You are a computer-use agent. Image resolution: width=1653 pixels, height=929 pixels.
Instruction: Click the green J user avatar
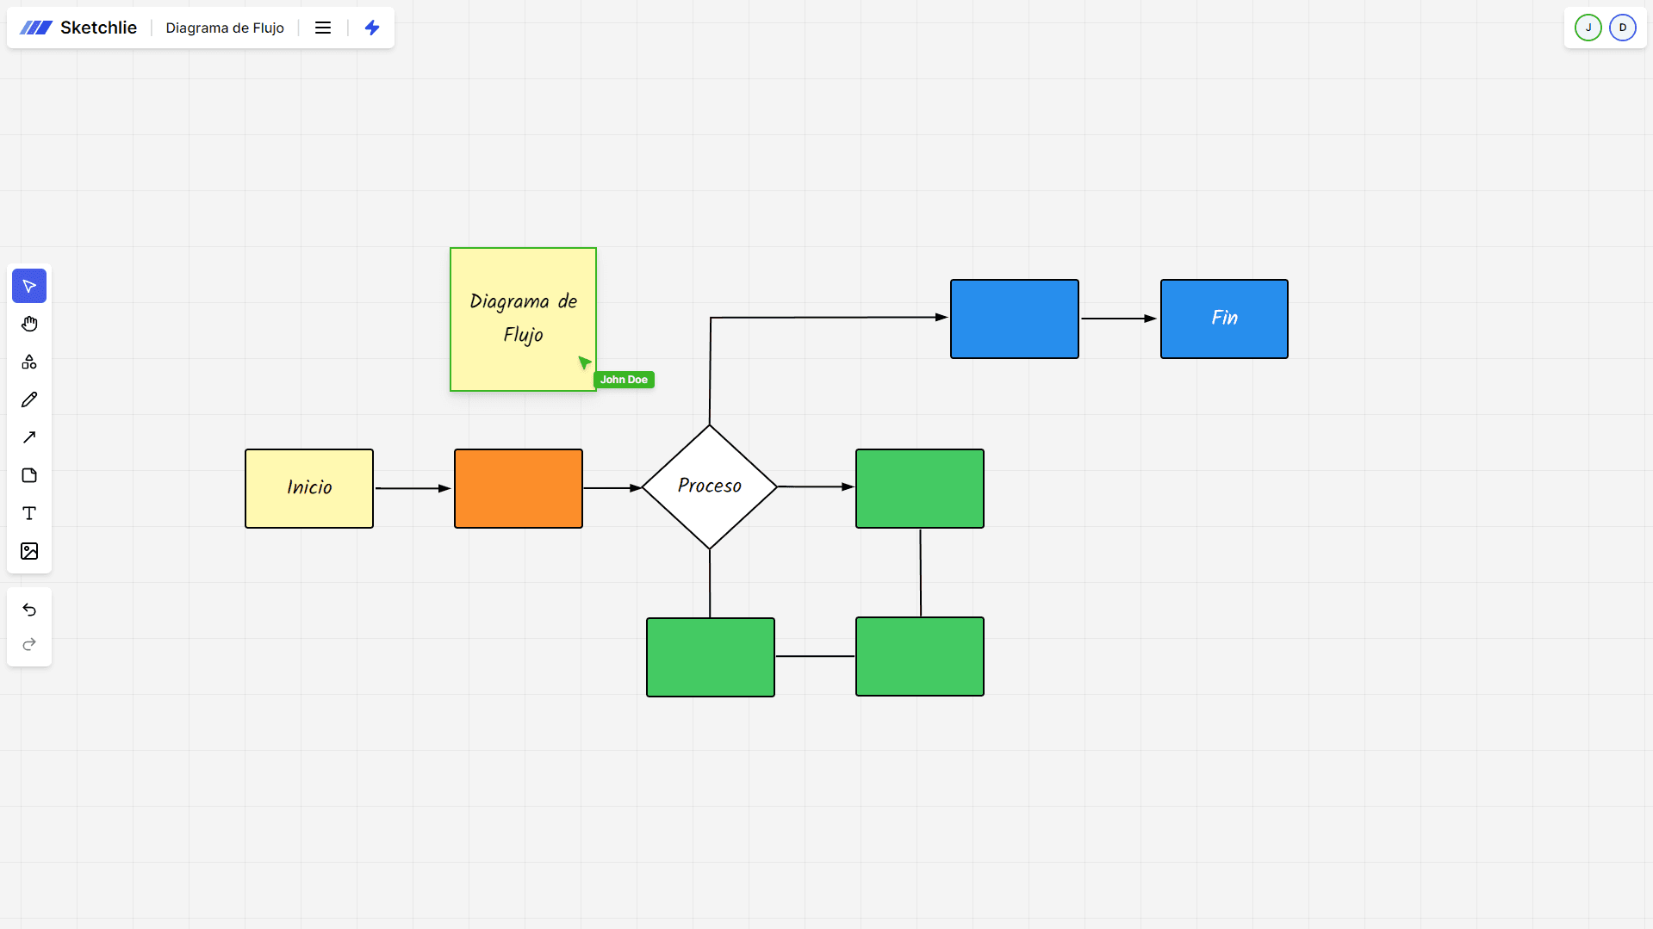coord(1588,28)
